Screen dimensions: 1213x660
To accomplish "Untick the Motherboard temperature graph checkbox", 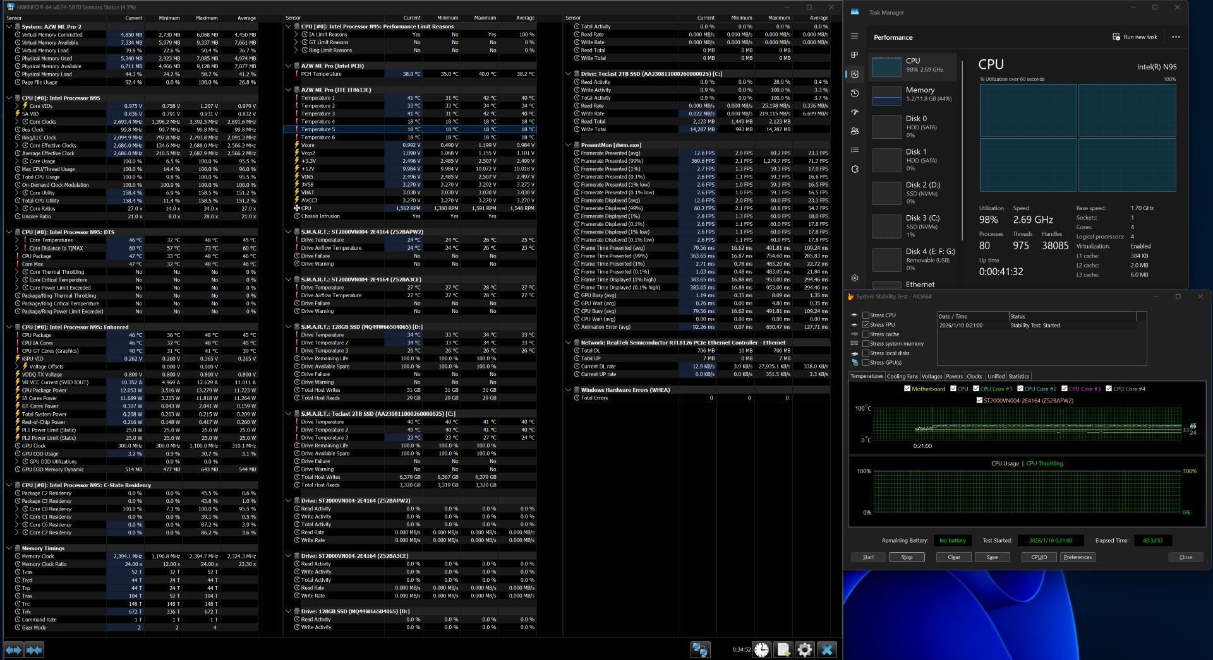I will [x=908, y=389].
